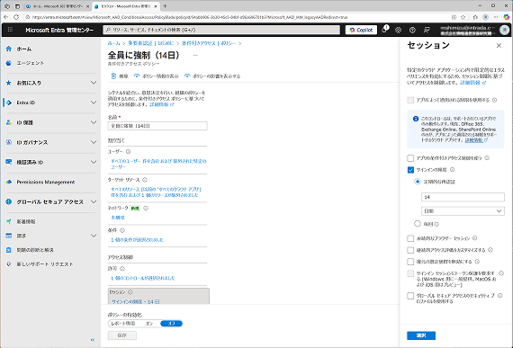Open notifications bell in the header
The height and width of the screenshot is (348, 513).
point(385,30)
